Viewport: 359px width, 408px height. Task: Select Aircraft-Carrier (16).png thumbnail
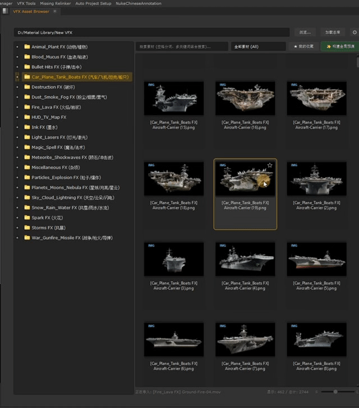click(245, 98)
